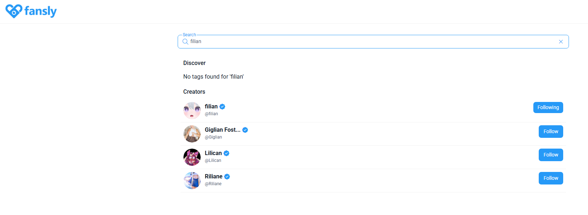Click the Lilican display name
The height and width of the screenshot is (215, 588).
coord(213,153)
